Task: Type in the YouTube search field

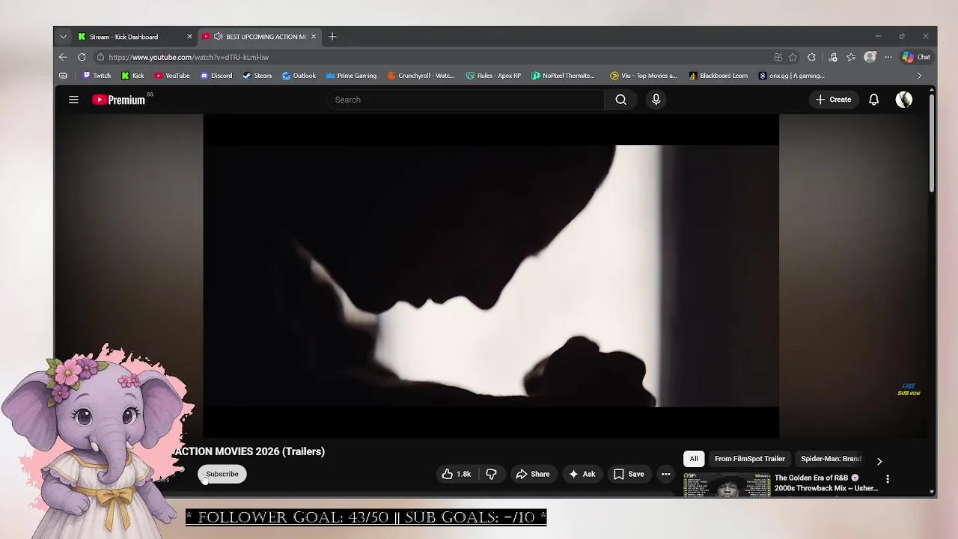Action: [x=466, y=100]
